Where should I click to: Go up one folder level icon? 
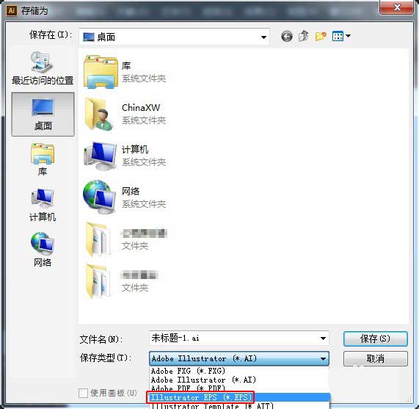[304, 36]
